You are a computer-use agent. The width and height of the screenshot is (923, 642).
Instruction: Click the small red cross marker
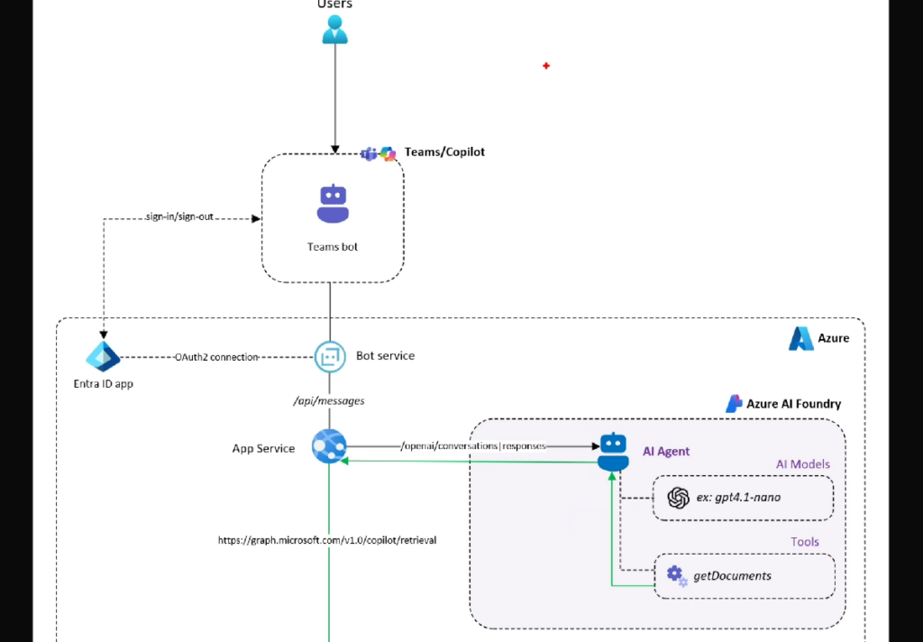click(x=546, y=66)
